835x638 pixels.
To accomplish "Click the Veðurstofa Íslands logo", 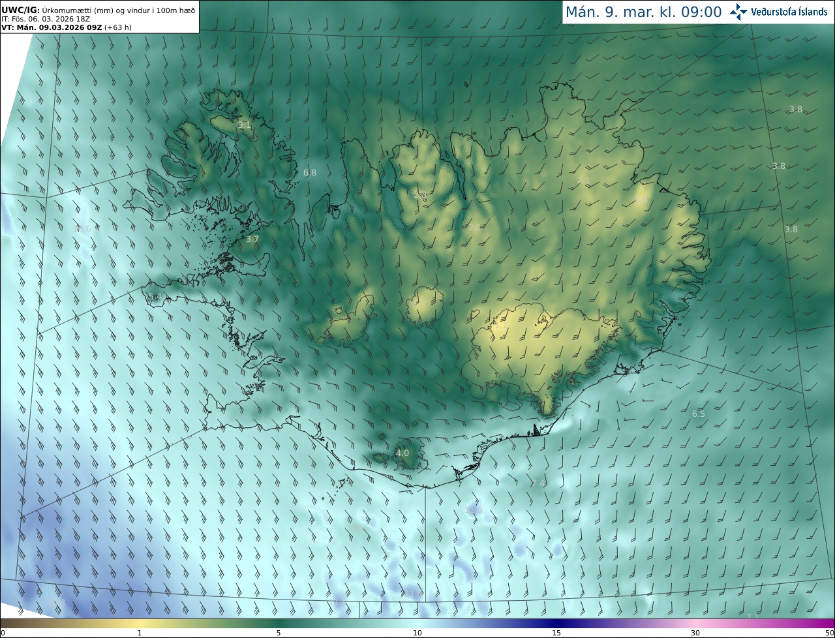I will 778,12.
